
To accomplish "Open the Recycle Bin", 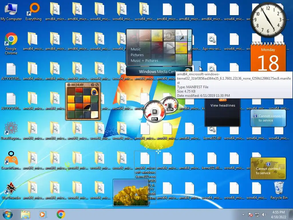I will coord(279,190).
